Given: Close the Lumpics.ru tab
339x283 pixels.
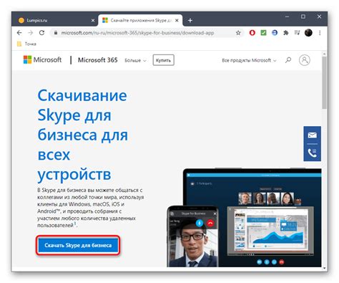Looking at the screenshot, I should (x=93, y=21).
